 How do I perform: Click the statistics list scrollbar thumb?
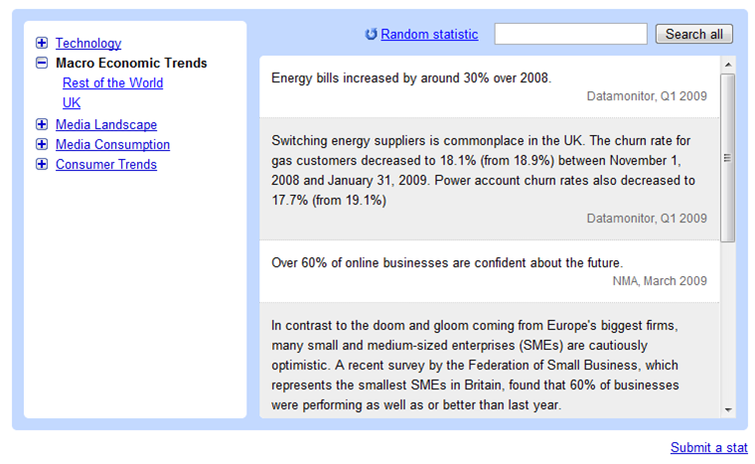pos(728,157)
